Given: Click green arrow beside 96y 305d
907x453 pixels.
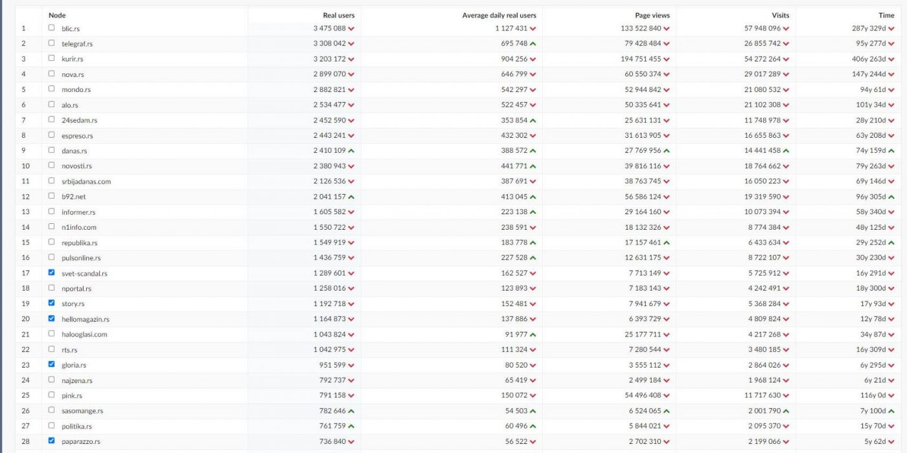Looking at the screenshot, I should tap(891, 197).
